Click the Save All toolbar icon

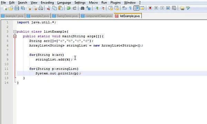[x=23, y=8]
